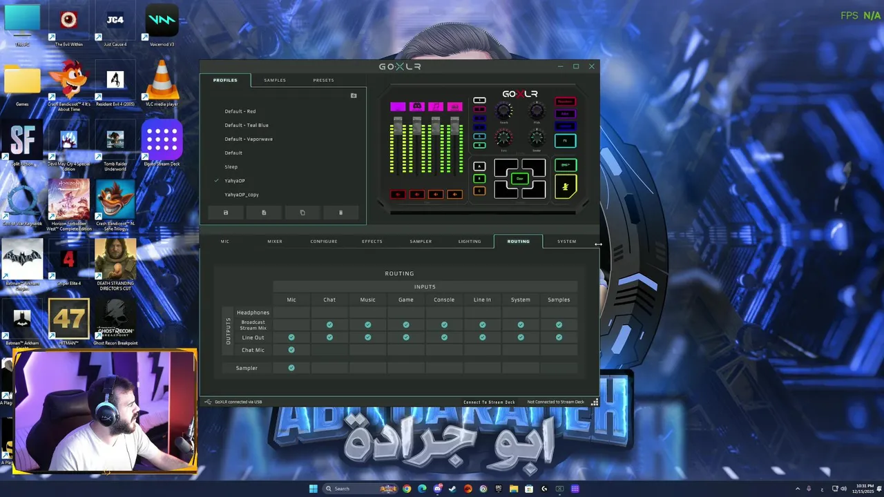Click the mute button under the first fader
Screen dimensions: 884x497
[398, 194]
